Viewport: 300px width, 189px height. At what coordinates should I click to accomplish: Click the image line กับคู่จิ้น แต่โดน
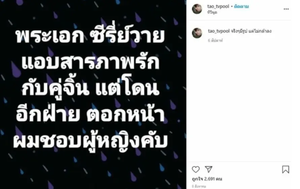point(90,89)
